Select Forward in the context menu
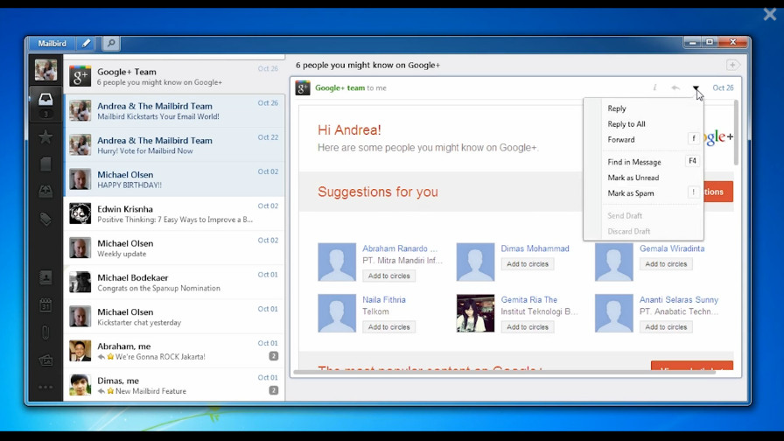Viewport: 784px width, 441px height. click(621, 139)
